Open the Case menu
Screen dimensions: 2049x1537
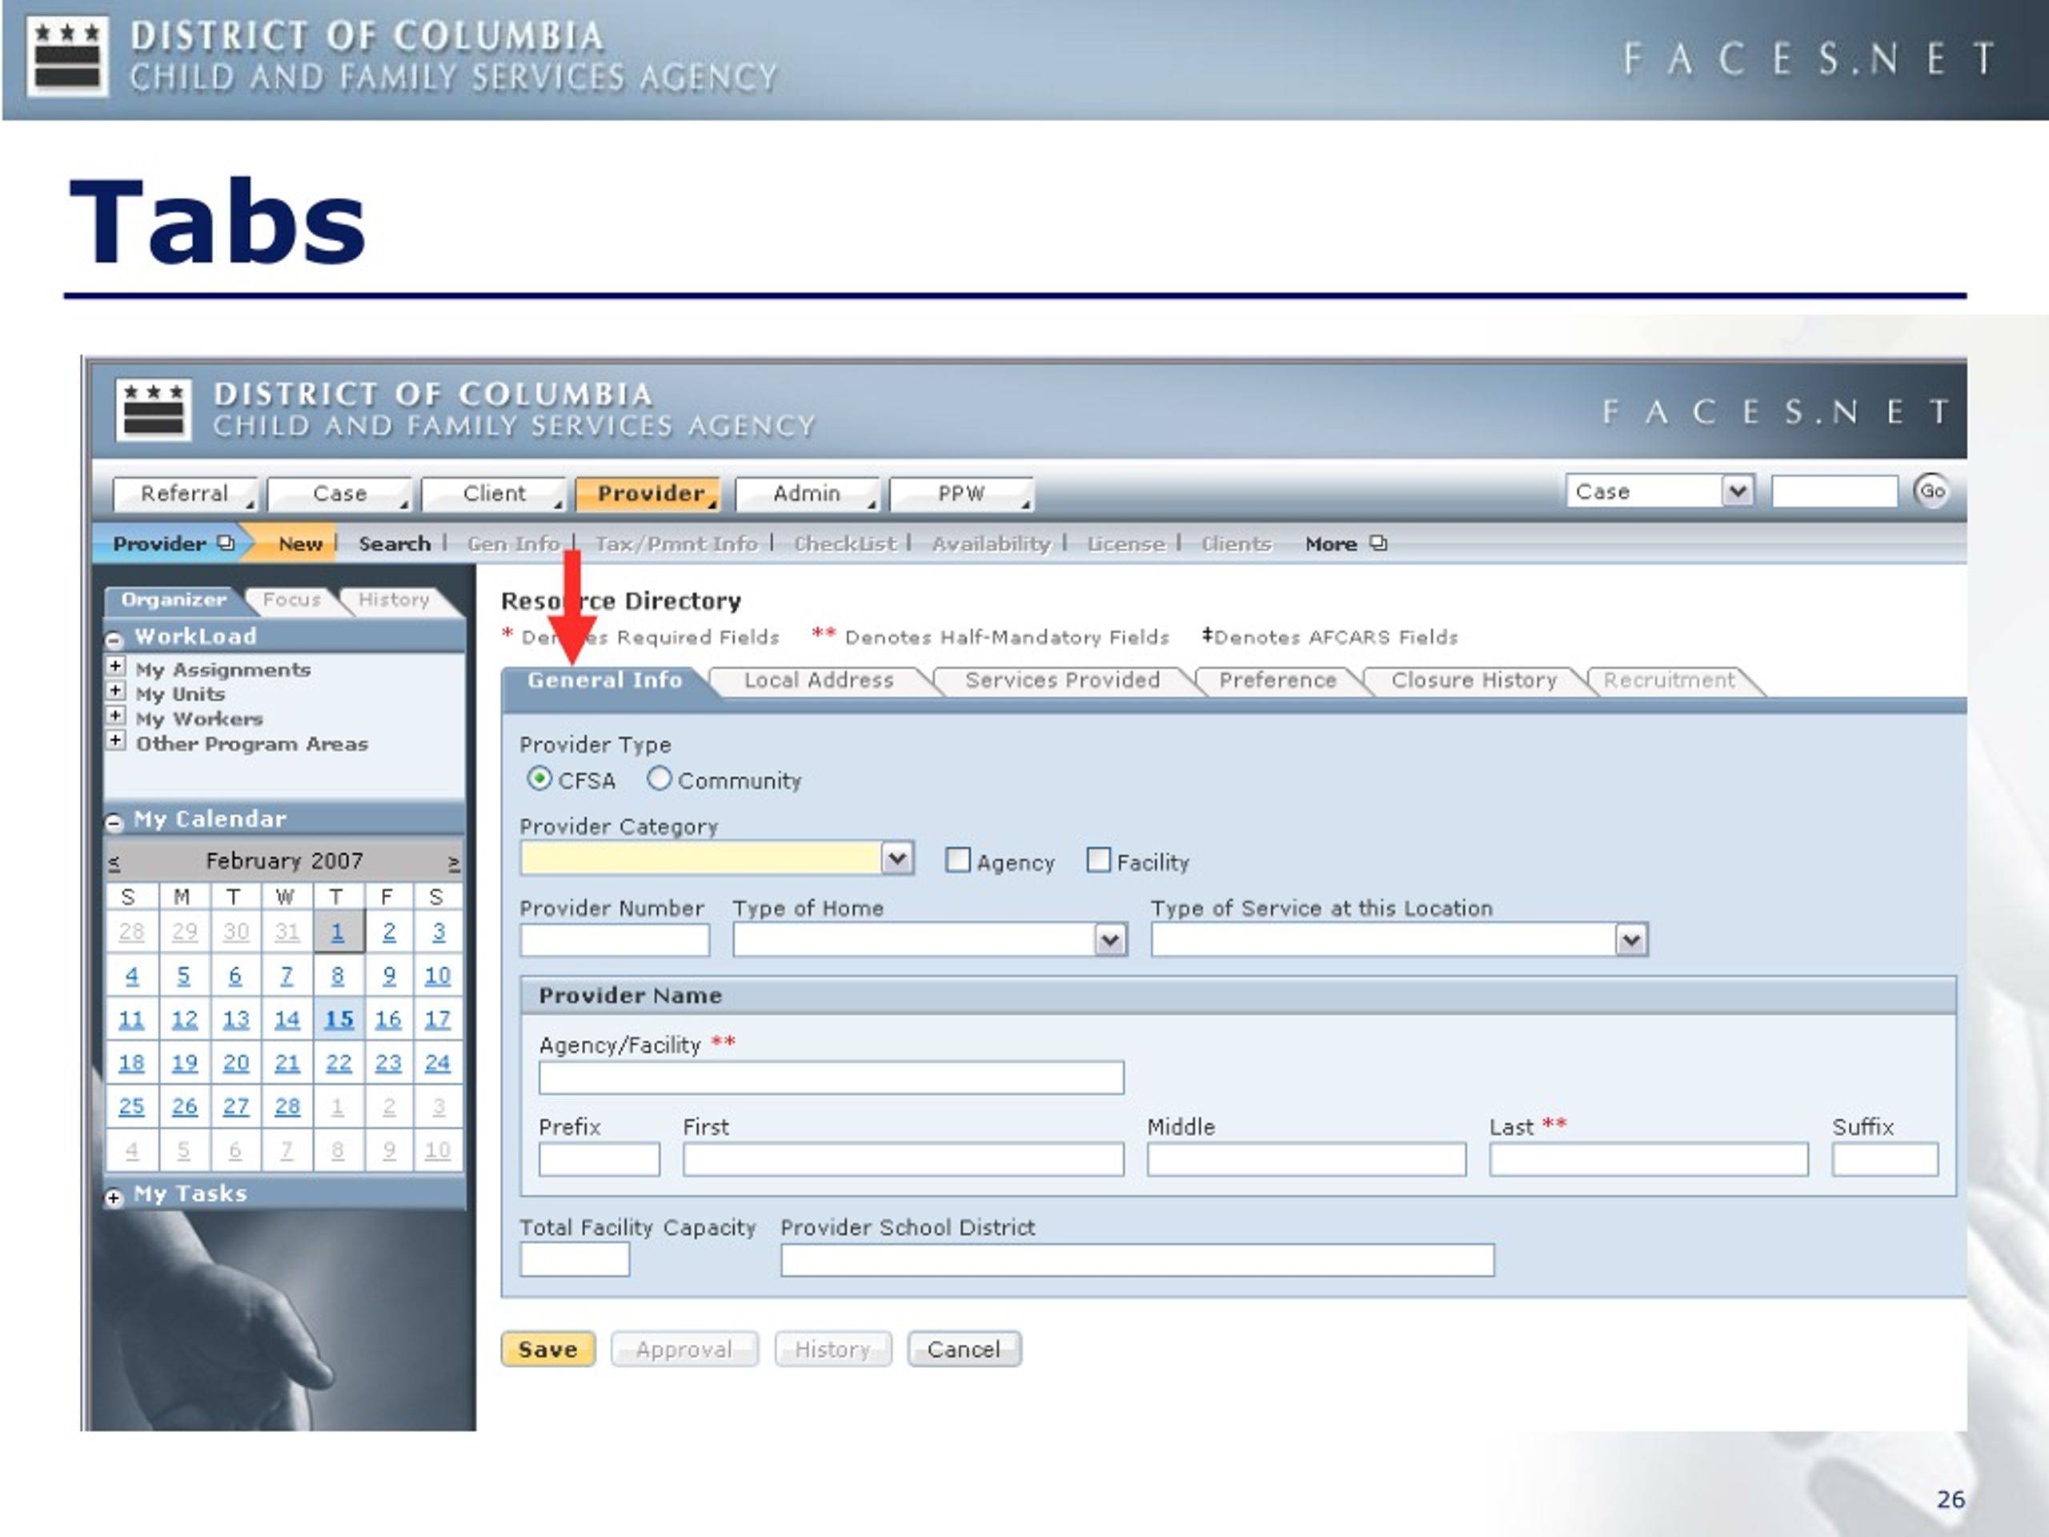340,494
